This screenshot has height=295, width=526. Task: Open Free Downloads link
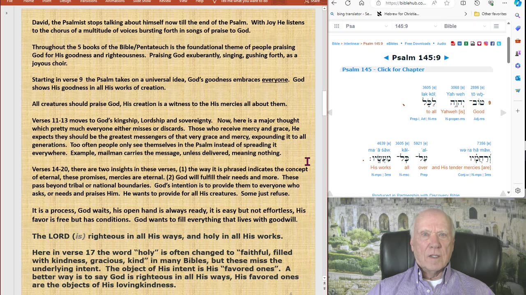(x=417, y=43)
